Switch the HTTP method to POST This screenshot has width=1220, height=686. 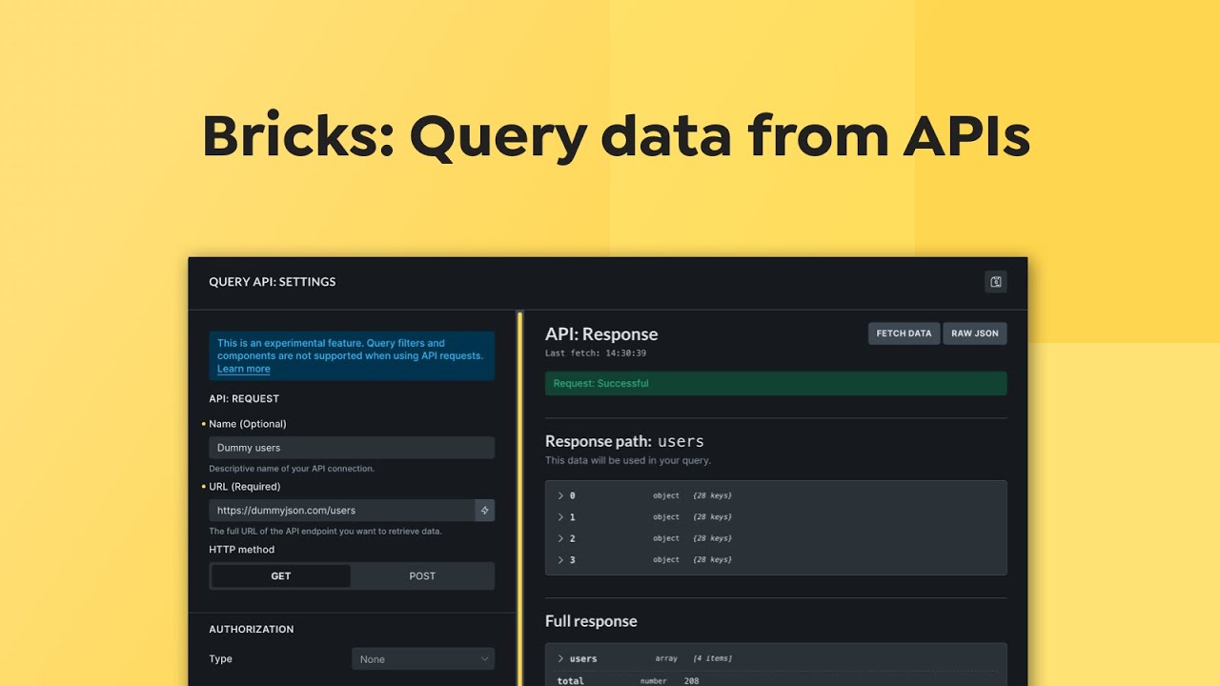[422, 575]
